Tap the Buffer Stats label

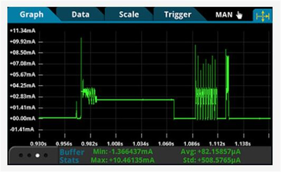point(72,156)
